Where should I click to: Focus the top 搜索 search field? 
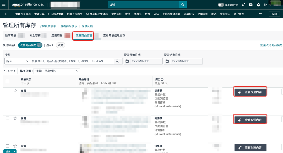click(x=144, y=5)
